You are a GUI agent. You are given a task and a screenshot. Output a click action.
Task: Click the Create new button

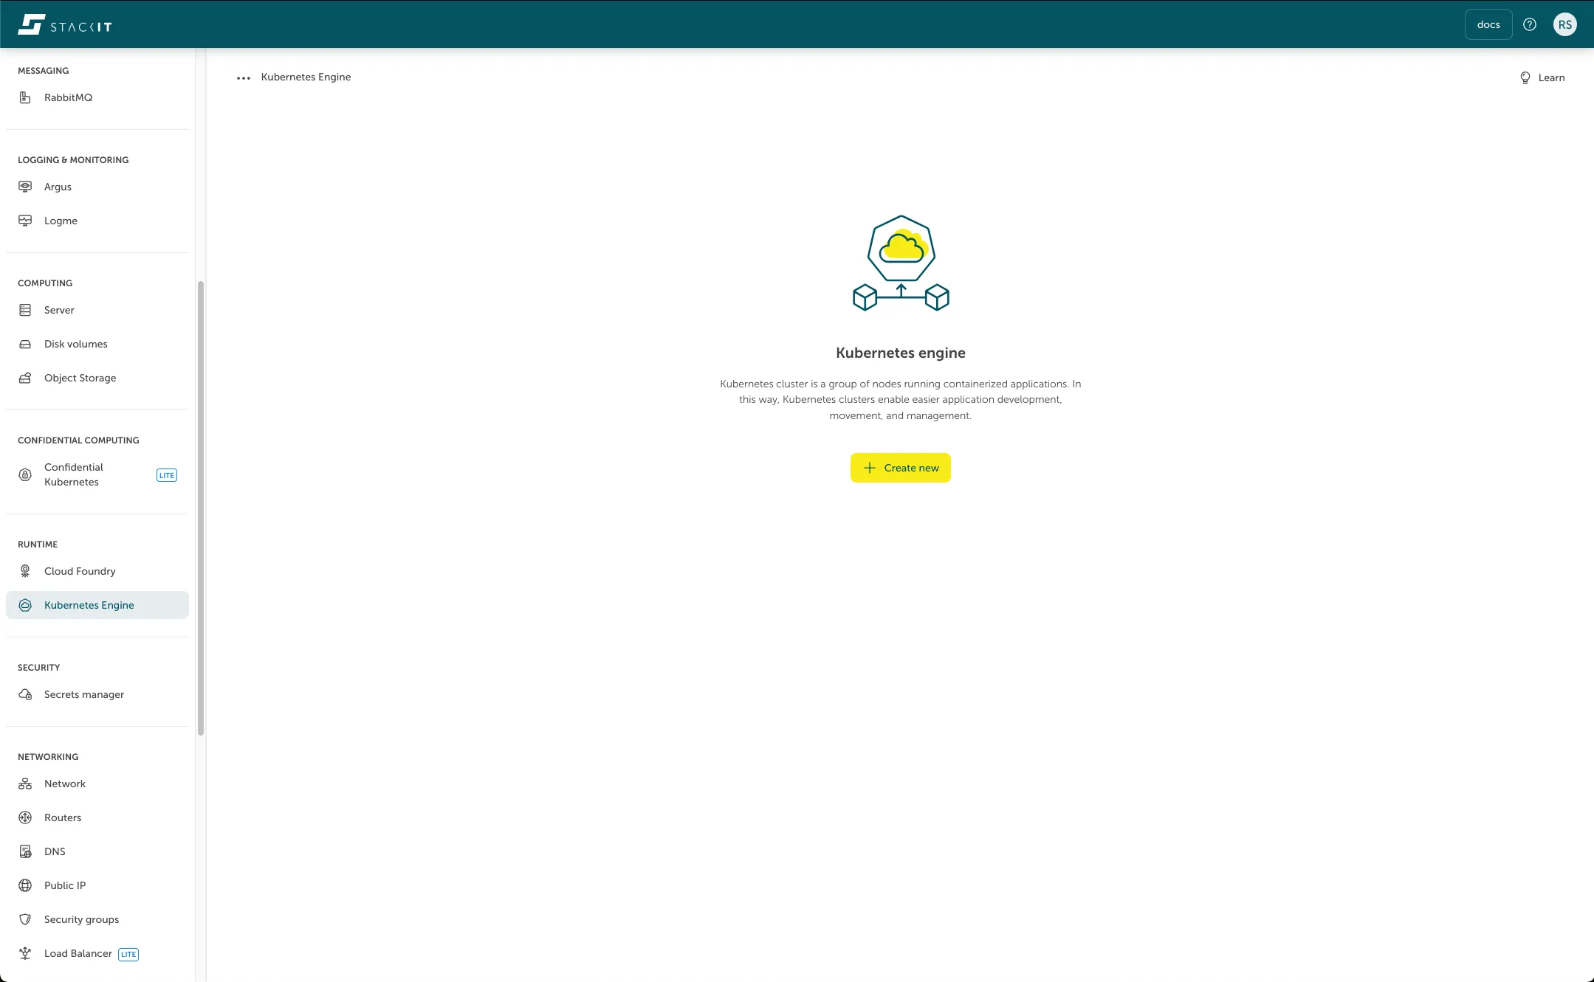[x=900, y=467]
